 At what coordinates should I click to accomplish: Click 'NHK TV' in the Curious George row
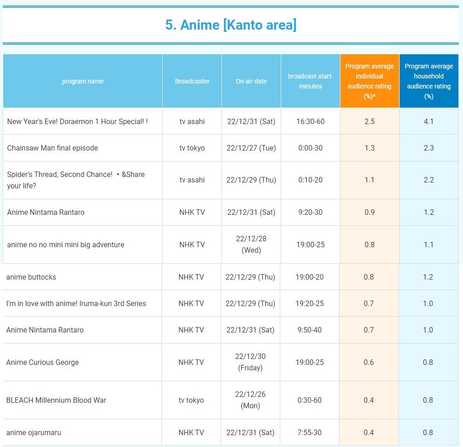(x=191, y=362)
